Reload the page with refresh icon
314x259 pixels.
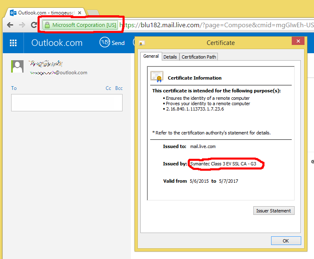pyautogui.click(x=34, y=25)
